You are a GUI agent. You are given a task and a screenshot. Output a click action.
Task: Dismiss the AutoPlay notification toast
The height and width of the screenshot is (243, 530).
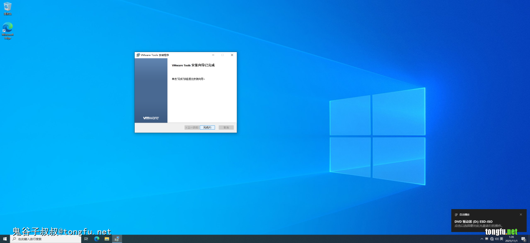521,214
